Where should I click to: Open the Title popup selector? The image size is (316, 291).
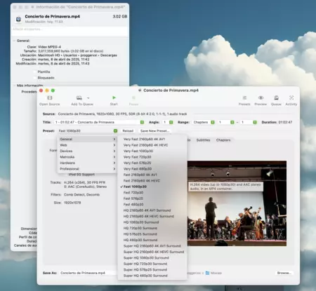pyautogui.click(x=98, y=122)
